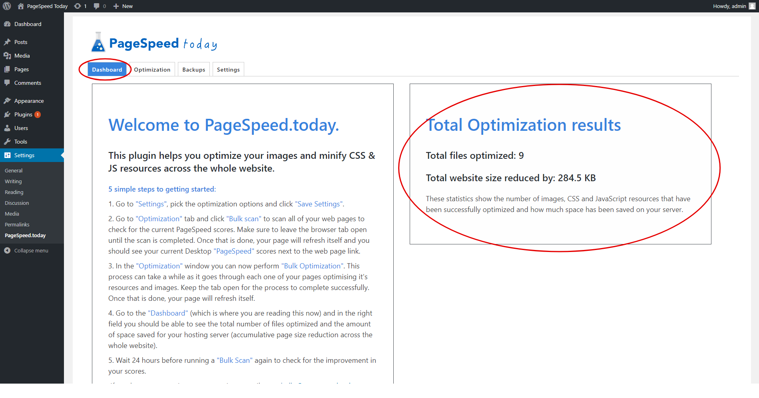Click the Collapse menu arrow icon

pos(7,250)
